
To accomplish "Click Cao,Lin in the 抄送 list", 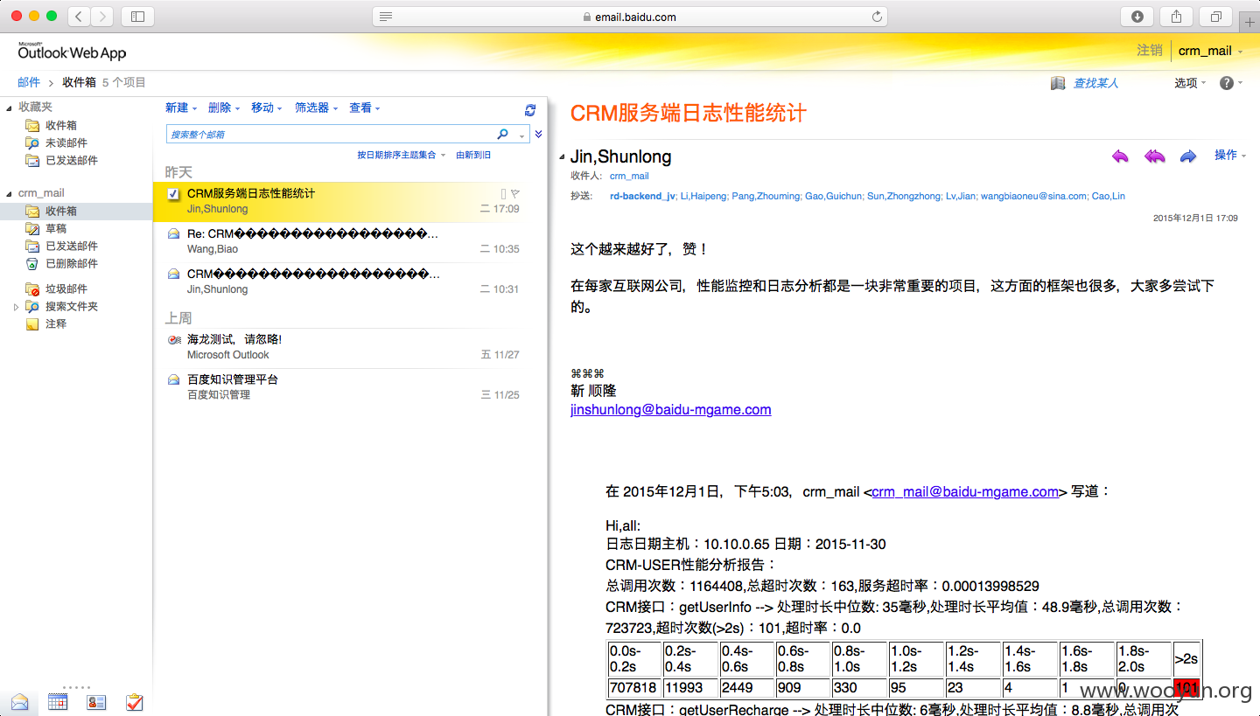I will tap(1109, 196).
